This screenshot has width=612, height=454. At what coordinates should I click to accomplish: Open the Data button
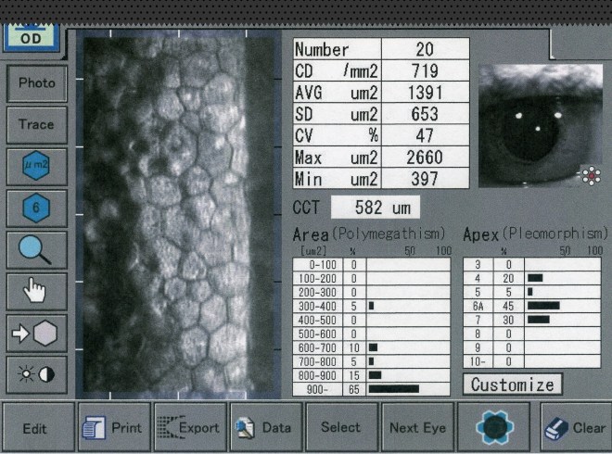265,427
